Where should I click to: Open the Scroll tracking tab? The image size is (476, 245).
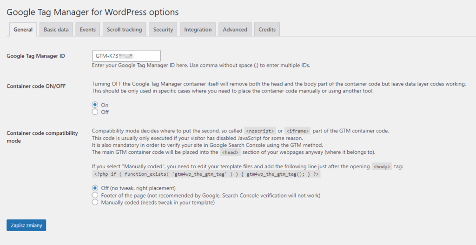point(125,29)
